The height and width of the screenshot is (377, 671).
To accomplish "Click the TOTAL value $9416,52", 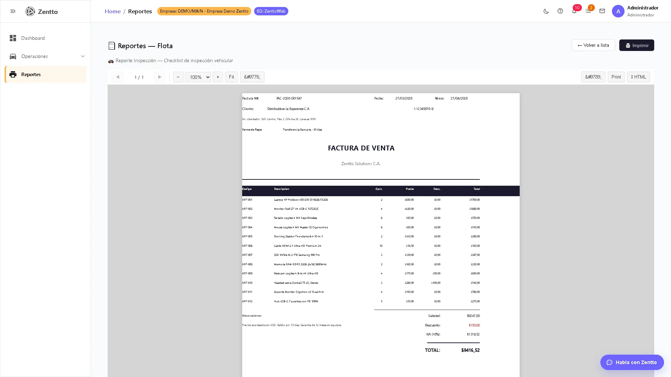I will (470, 350).
